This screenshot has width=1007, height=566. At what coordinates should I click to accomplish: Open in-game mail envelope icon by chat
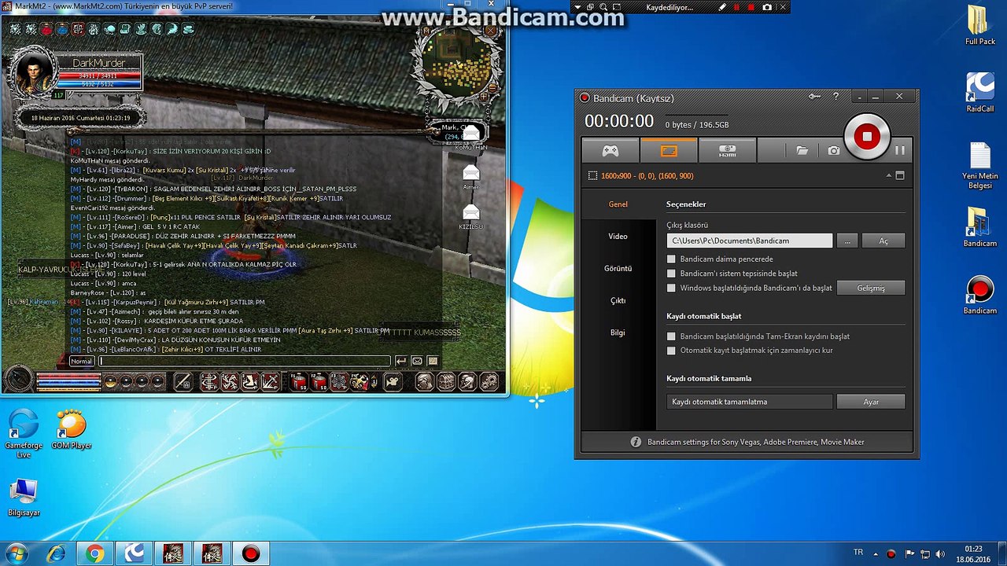[417, 361]
